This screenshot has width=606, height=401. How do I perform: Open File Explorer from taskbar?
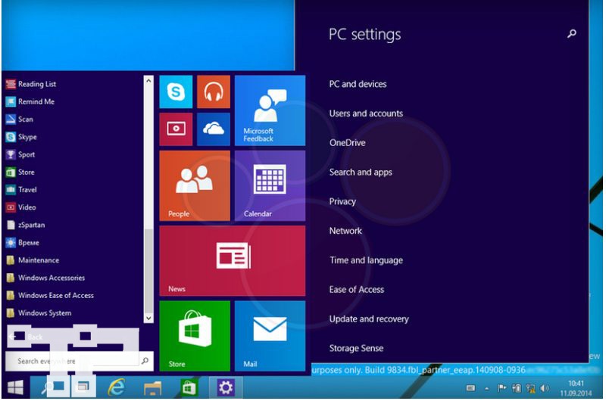(153, 387)
